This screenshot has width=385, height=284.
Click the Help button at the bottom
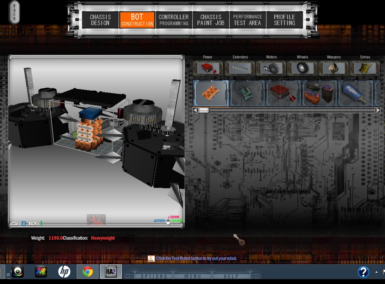[231, 276]
